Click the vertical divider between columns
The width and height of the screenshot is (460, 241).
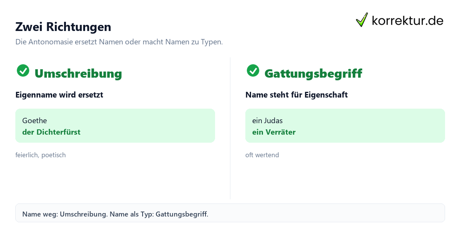click(230, 128)
